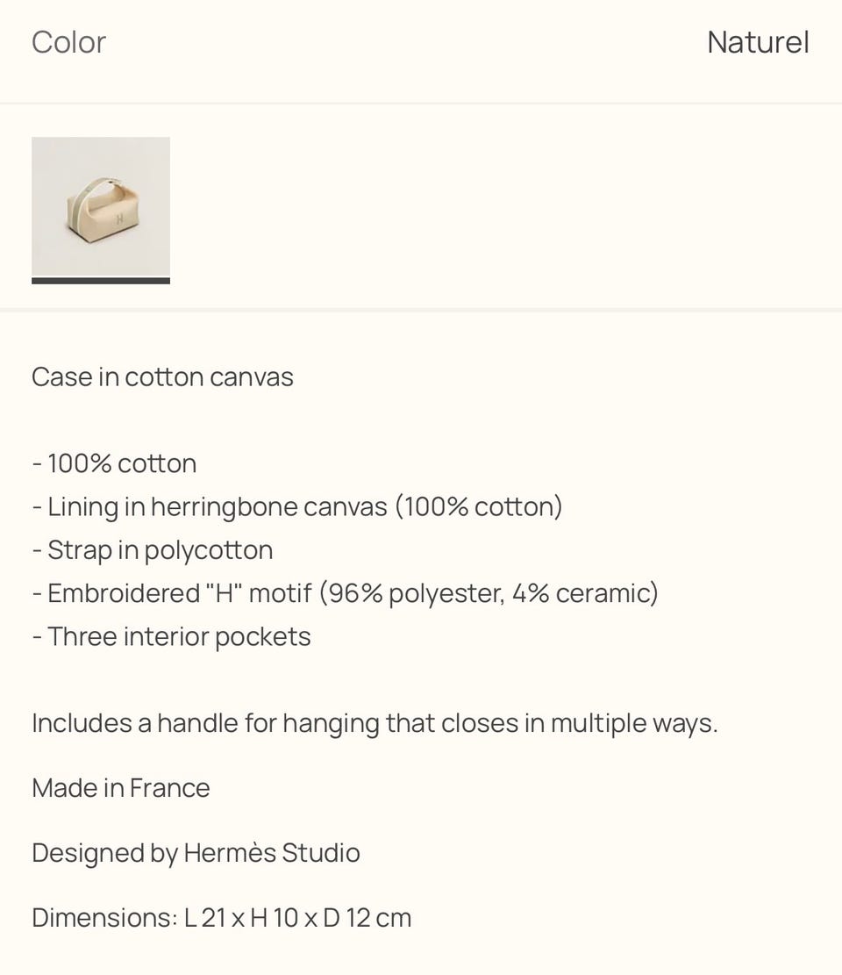
Task: Click "Case in cotton canvas" heading text
Action: [x=162, y=376]
